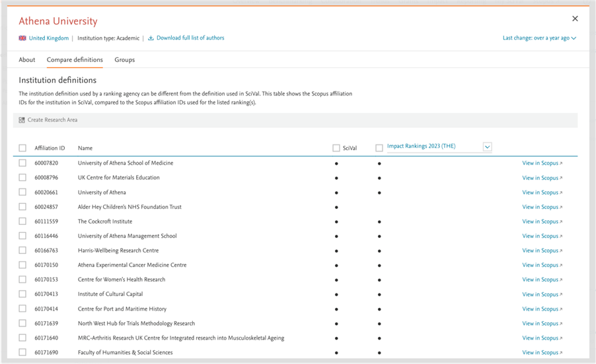Select The Cockcroft Institute row checkbox
596x364 pixels.
click(x=22, y=221)
